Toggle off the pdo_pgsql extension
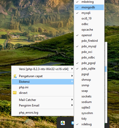This screenshot has width=119, height=128. tap(89, 63)
